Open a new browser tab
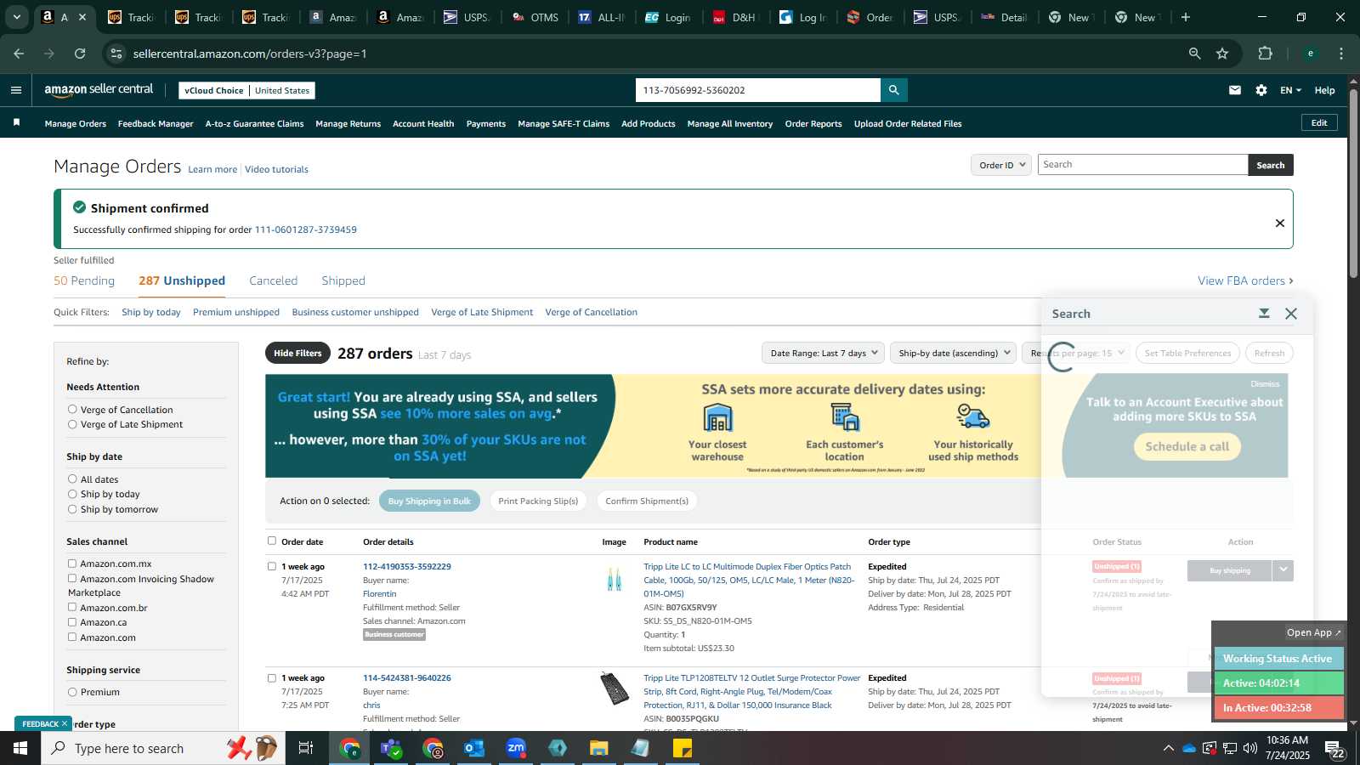 click(x=1186, y=17)
